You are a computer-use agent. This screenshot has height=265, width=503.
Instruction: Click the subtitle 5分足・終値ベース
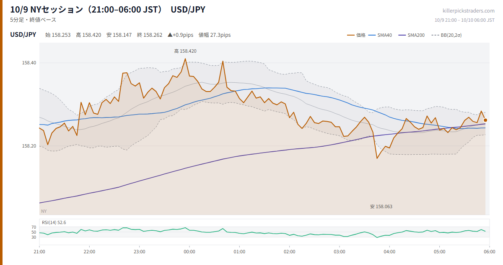33,20
